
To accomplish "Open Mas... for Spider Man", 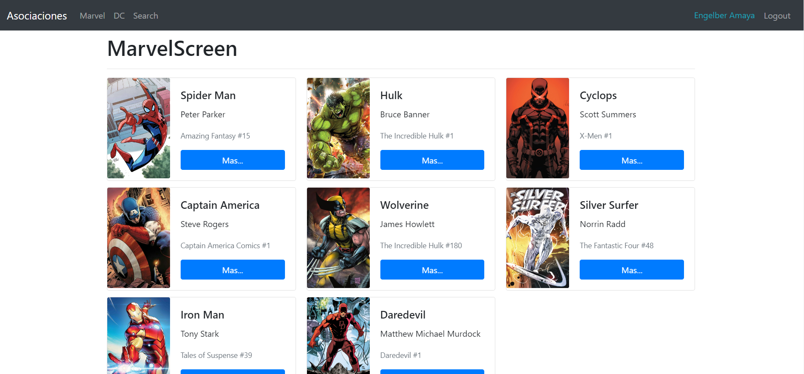I will click(233, 160).
